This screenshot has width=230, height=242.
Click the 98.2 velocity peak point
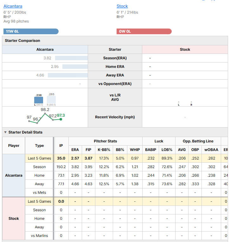[45, 114]
